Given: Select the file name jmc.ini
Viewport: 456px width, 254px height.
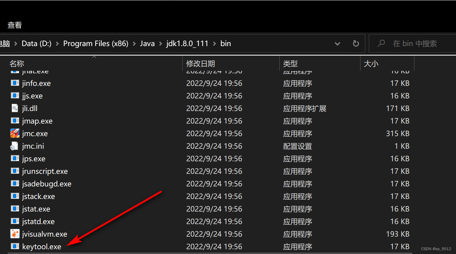Looking at the screenshot, I should click(x=33, y=146).
